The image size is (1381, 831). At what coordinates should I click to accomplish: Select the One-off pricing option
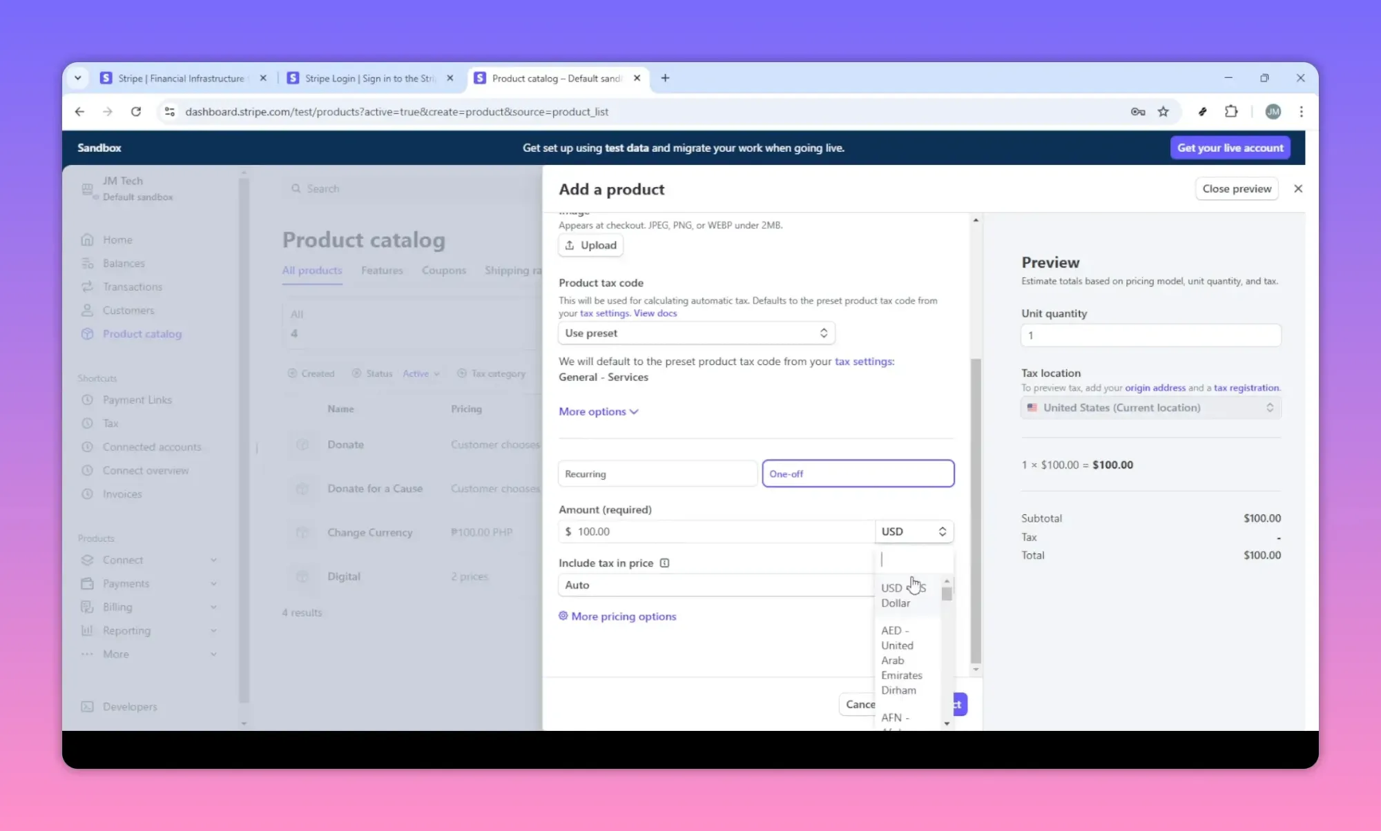click(857, 473)
